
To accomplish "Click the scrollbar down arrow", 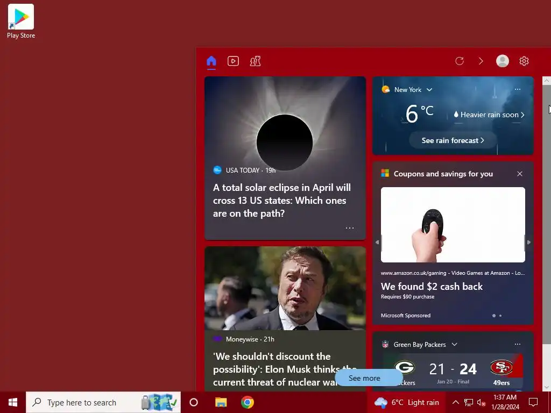I will 547,387.
